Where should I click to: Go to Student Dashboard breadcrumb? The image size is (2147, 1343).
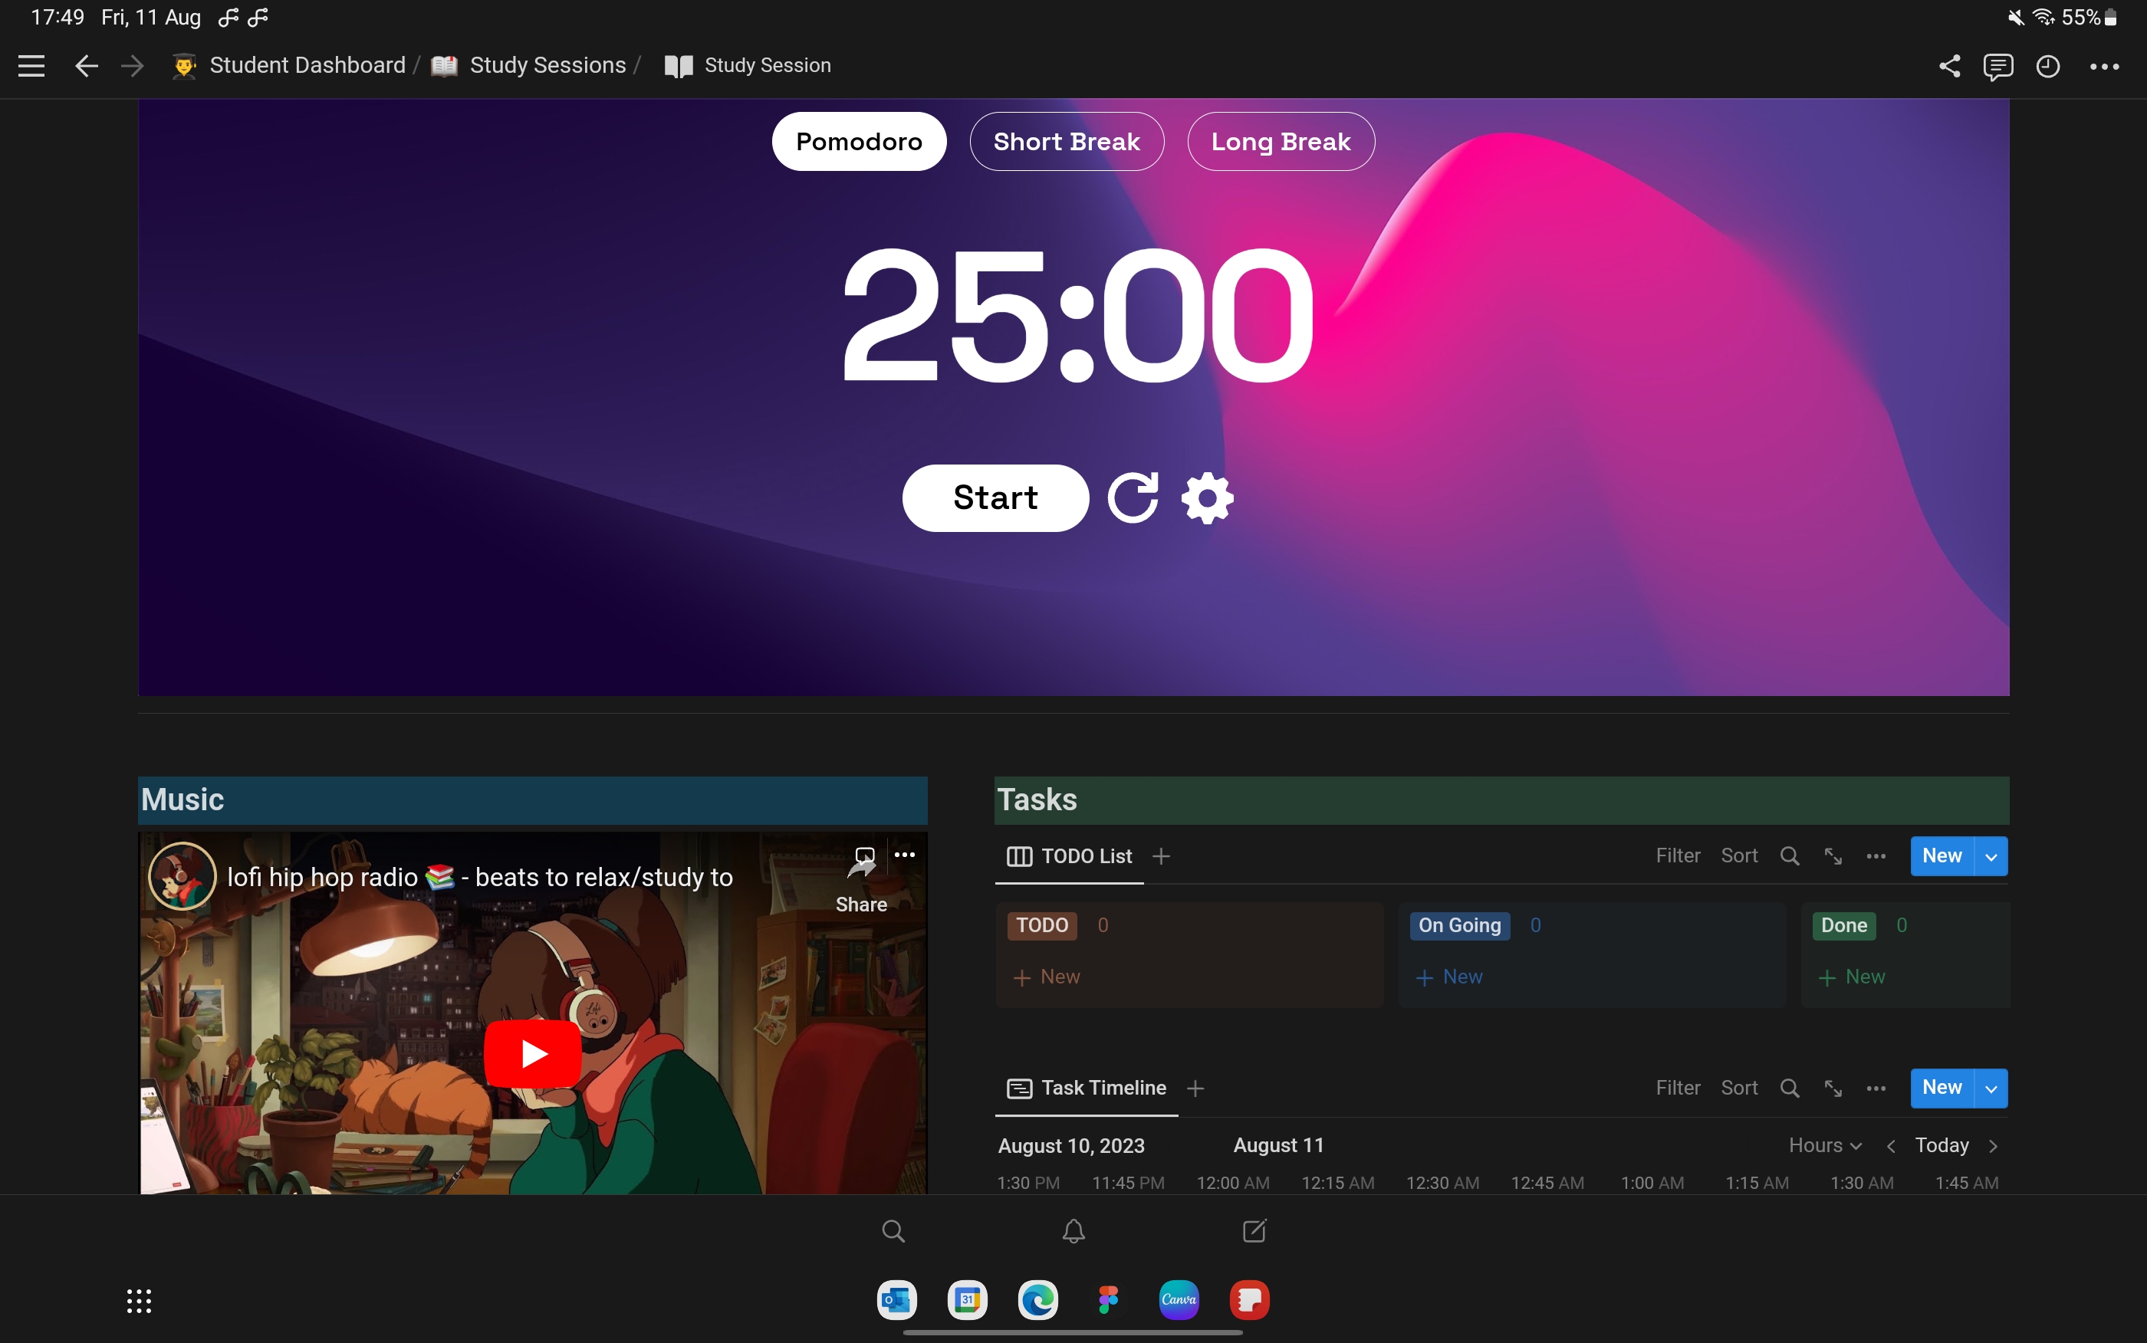(x=307, y=66)
